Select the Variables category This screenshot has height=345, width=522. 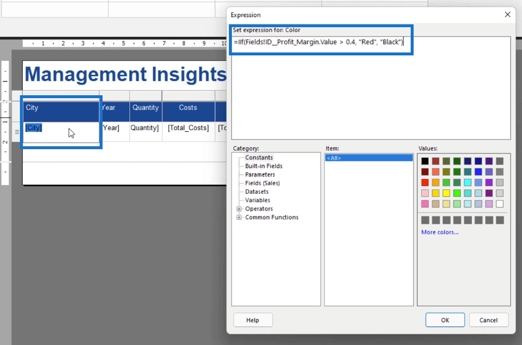(x=258, y=200)
